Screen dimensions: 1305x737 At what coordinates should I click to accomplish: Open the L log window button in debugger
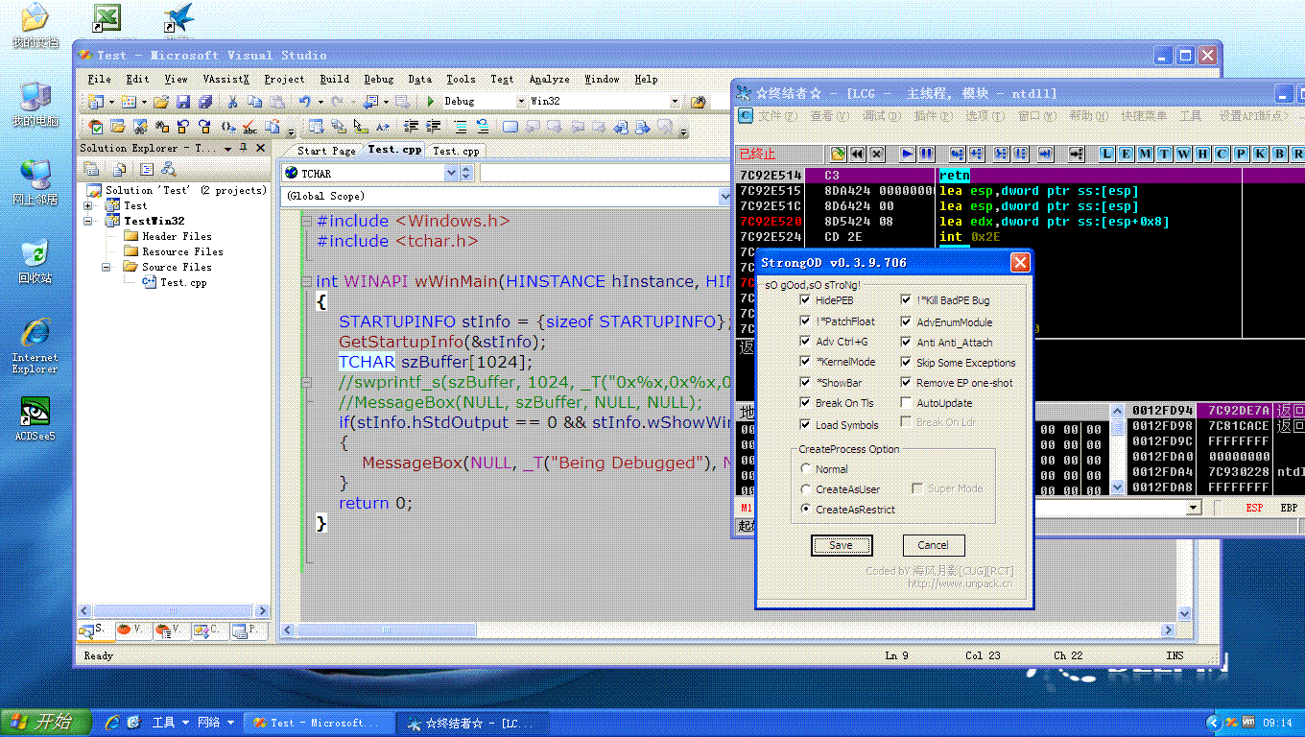[1107, 154]
